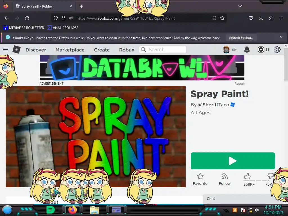Click the Roblox Search field

[163, 49]
